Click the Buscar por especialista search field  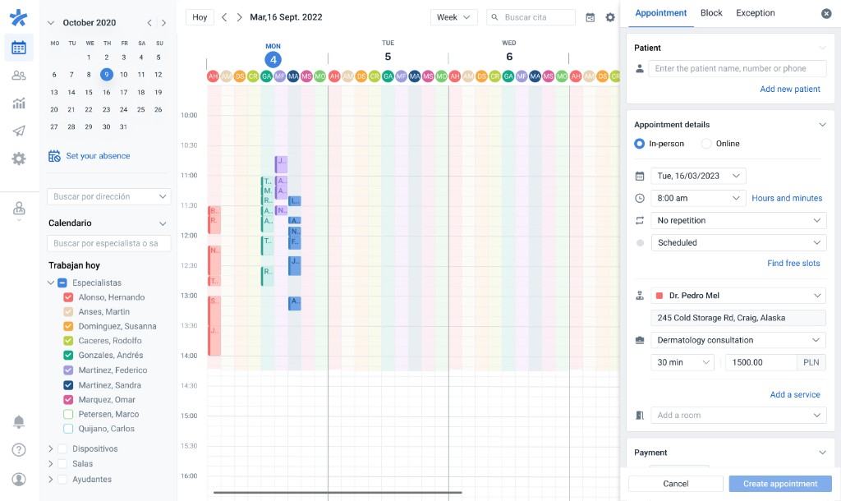pos(109,243)
